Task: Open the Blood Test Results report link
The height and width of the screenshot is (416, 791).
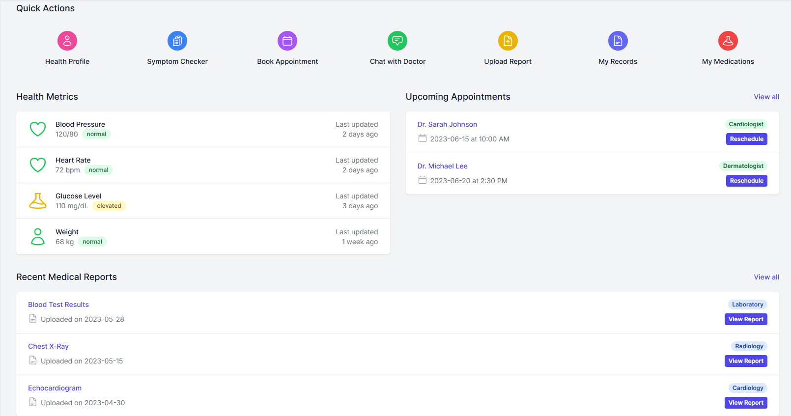Action: coord(58,305)
